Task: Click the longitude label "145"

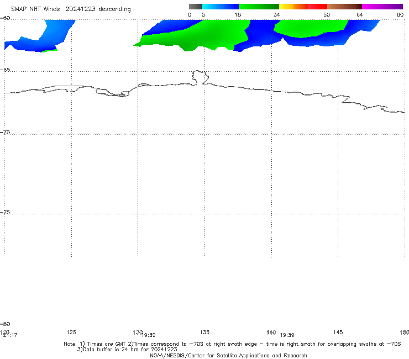Action: click(338, 332)
